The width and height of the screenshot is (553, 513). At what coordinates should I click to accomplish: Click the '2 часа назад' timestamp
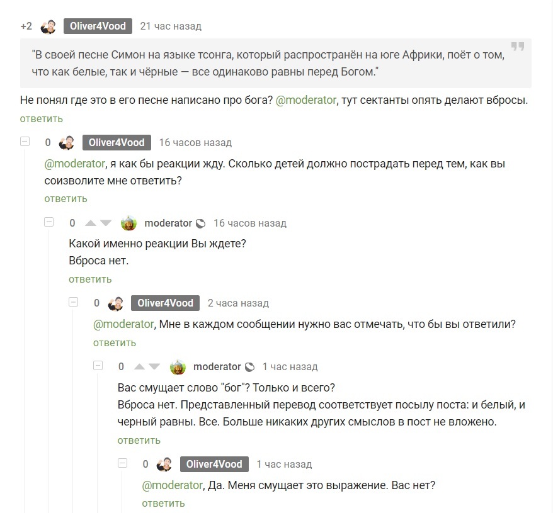tap(238, 303)
